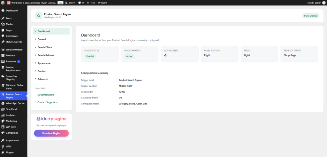This screenshot has width=327, height=157.
Task: Click the Product Search Engine magnifier sidebar icon
Action: click(3, 94)
